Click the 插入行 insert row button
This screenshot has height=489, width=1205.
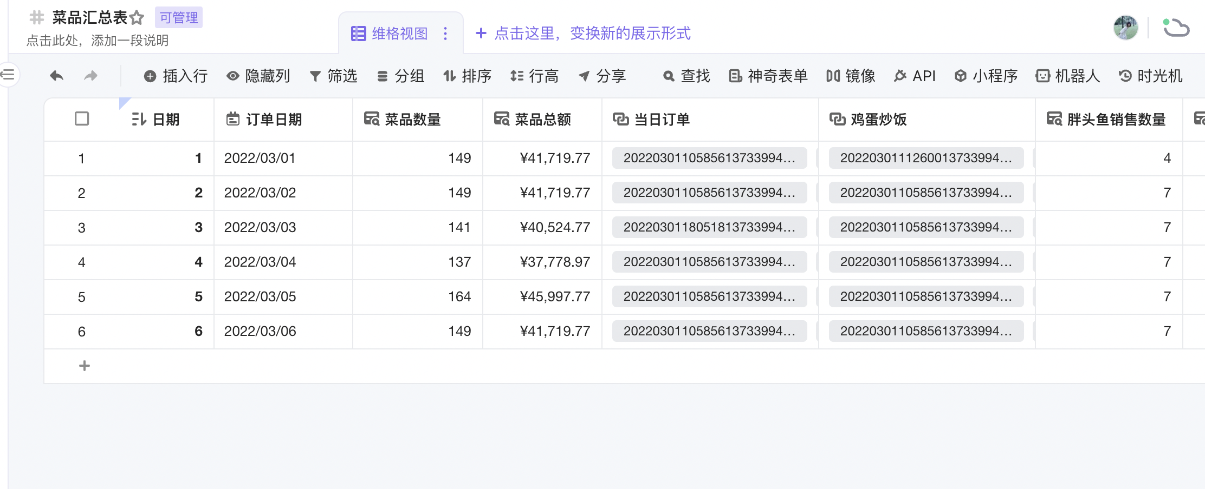point(174,76)
